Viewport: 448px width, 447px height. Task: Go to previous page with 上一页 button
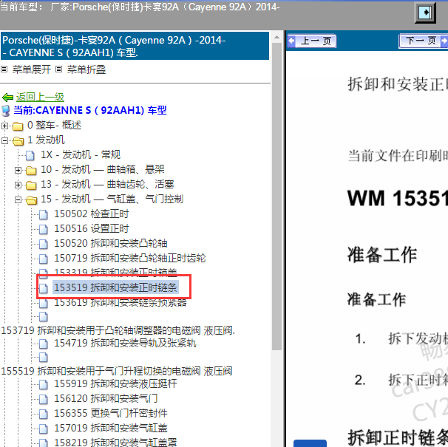point(312,41)
